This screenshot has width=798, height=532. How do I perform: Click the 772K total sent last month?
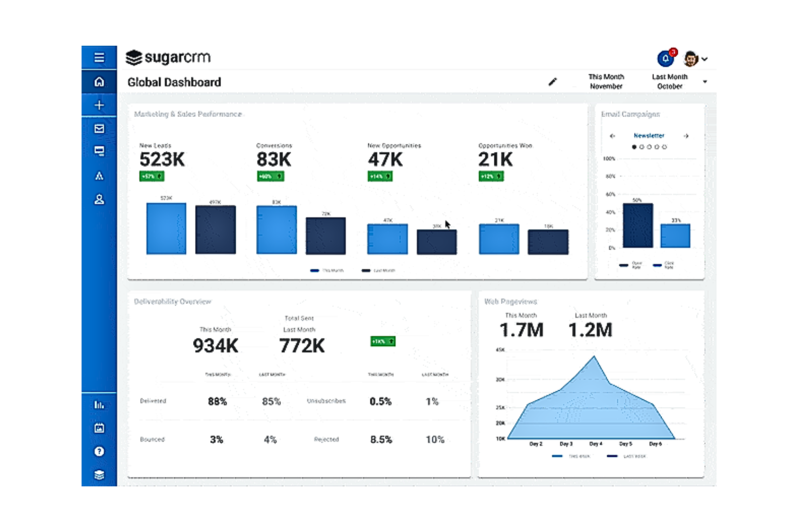click(302, 346)
